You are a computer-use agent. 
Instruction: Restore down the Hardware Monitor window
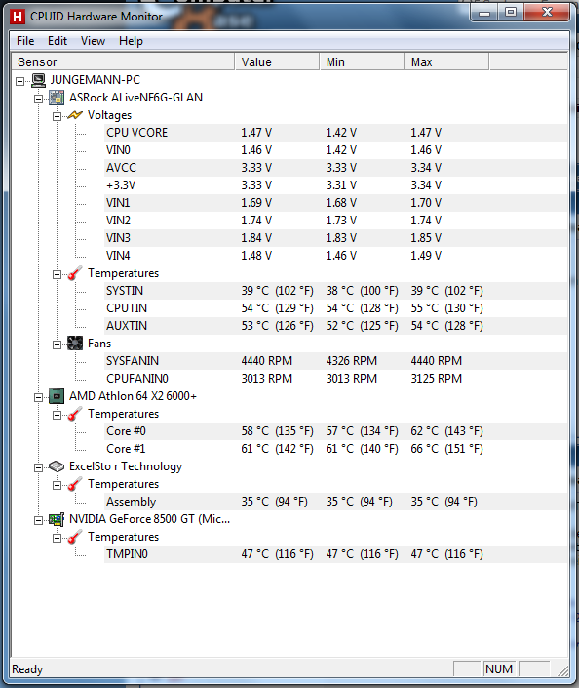coord(511,13)
